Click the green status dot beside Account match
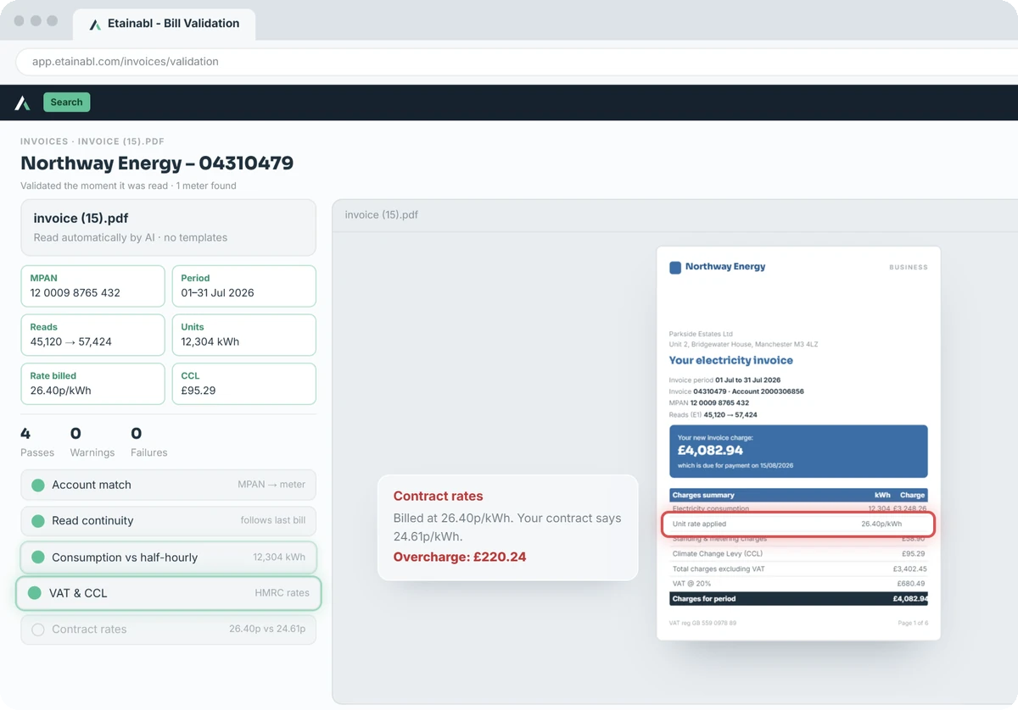The height and width of the screenshot is (710, 1018). coord(38,485)
